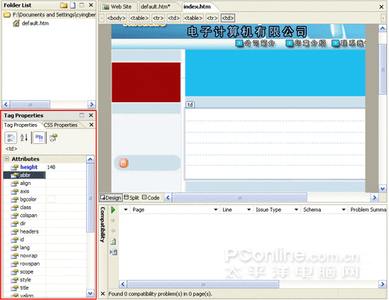Screen dimensions: 389x300
Task: Click the Chinese company title banner
Action: (247, 32)
